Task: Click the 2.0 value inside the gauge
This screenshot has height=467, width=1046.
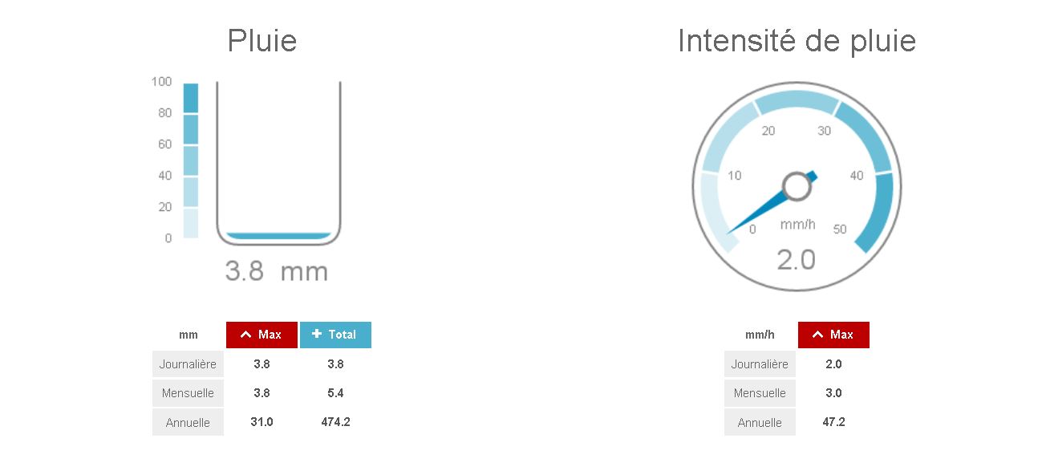Action: pyautogui.click(x=796, y=260)
